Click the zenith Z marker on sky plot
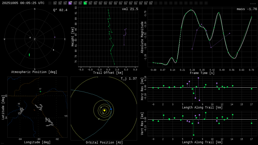This screenshot has width=258, height=145. pyautogui.click(x=35, y=39)
